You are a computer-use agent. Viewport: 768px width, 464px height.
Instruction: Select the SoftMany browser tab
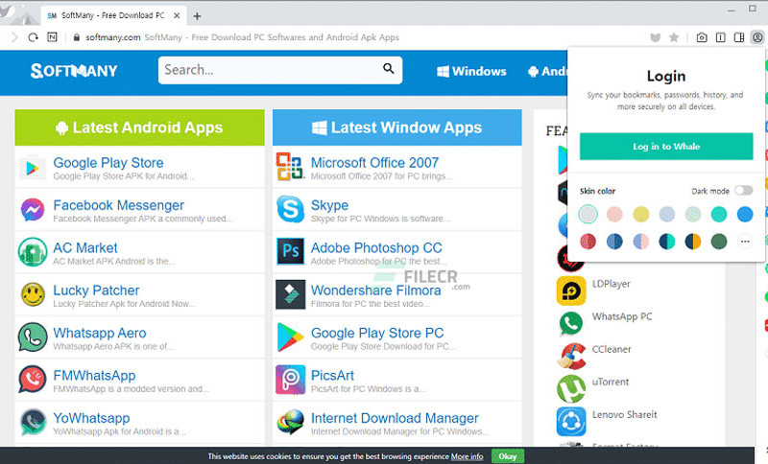tap(113, 15)
